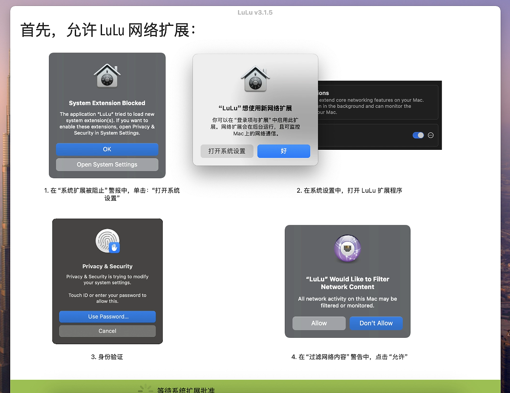Click Don't Allow in the filter warning
This screenshot has width=510, height=393.
click(x=376, y=323)
